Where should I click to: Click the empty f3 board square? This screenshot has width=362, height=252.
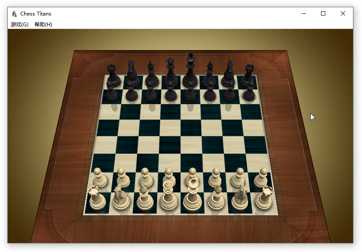[214, 163]
